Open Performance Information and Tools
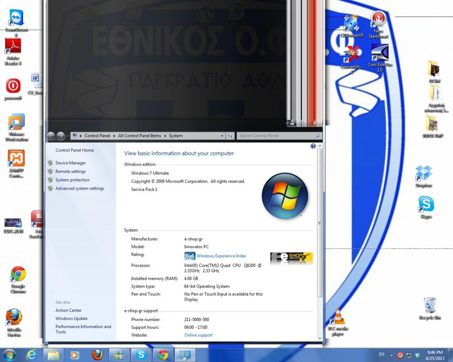The image size is (453, 362). click(x=83, y=329)
